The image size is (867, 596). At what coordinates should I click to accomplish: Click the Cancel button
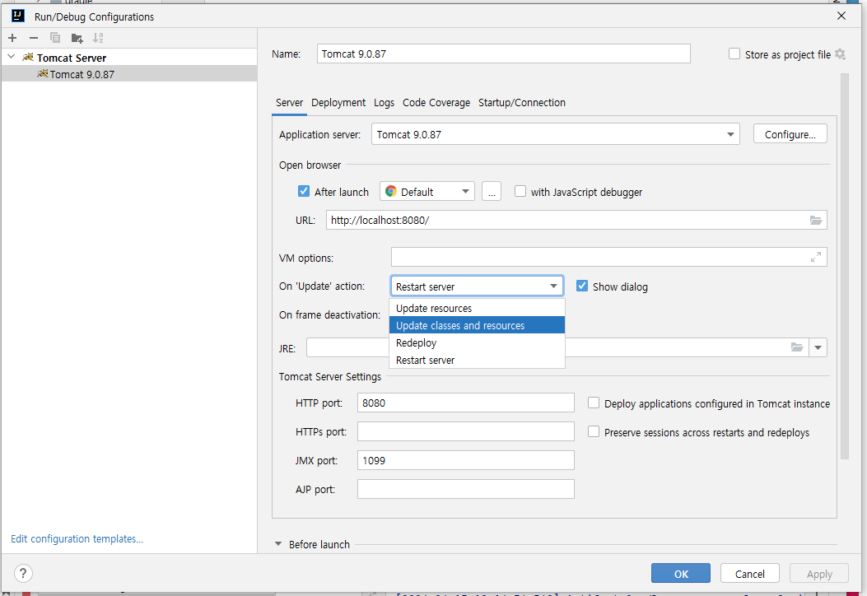coord(750,573)
